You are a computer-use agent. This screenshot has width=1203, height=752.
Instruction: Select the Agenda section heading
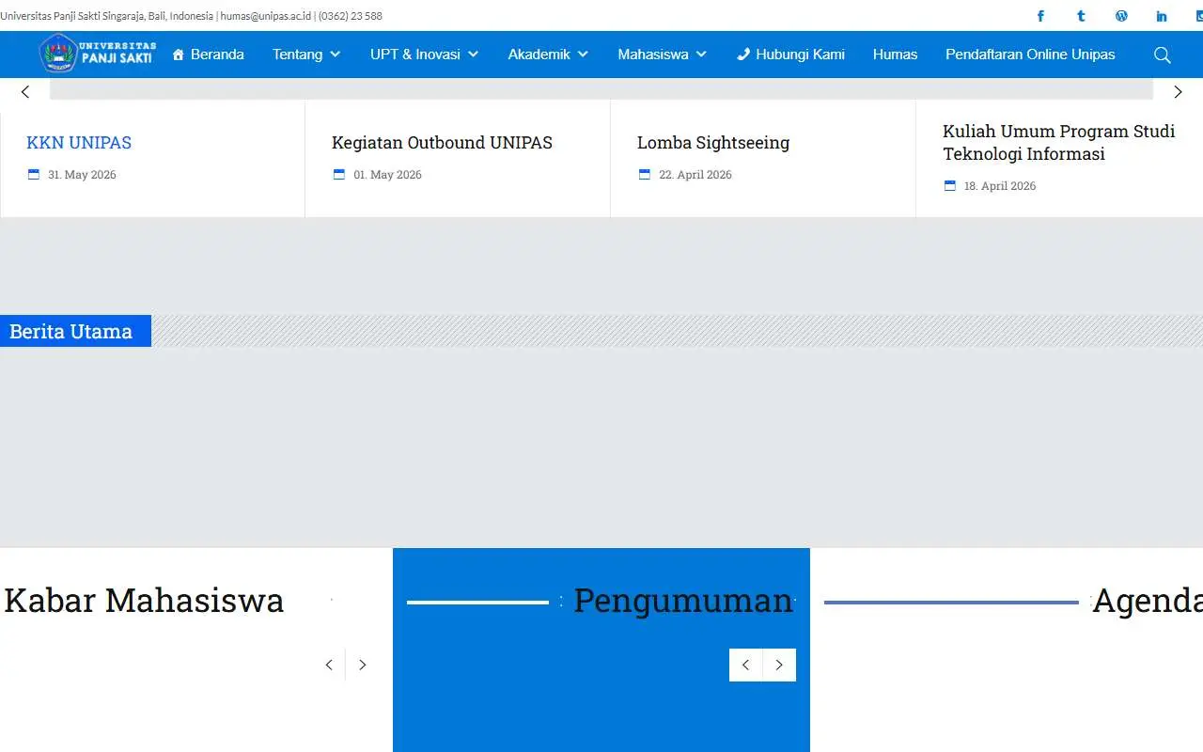(1148, 601)
